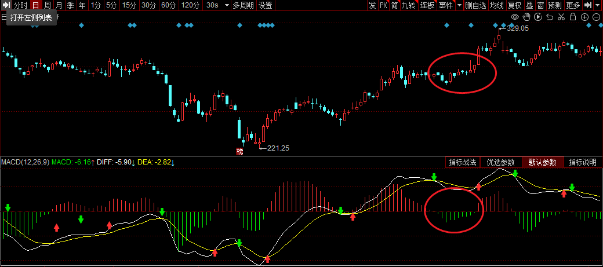603x267 pixels.
Task: Click the MACD(12,26,9) indicator label
Action: pos(25,162)
